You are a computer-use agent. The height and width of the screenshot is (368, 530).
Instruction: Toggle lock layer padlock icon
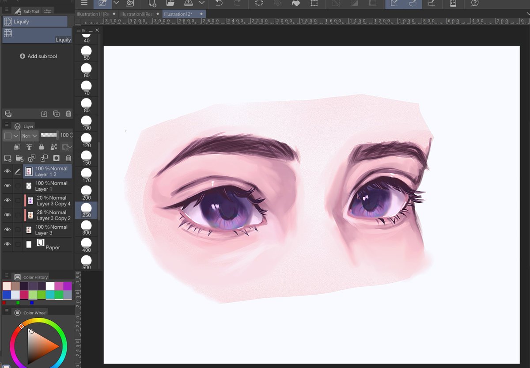click(42, 147)
